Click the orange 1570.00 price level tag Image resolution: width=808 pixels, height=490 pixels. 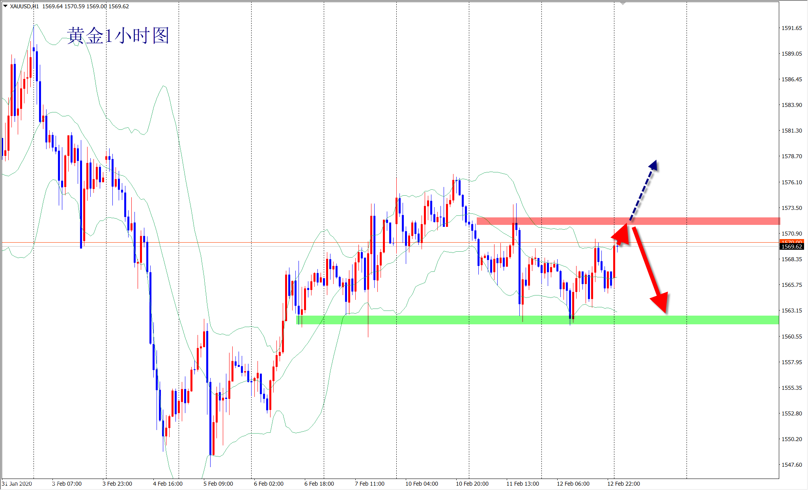(791, 241)
